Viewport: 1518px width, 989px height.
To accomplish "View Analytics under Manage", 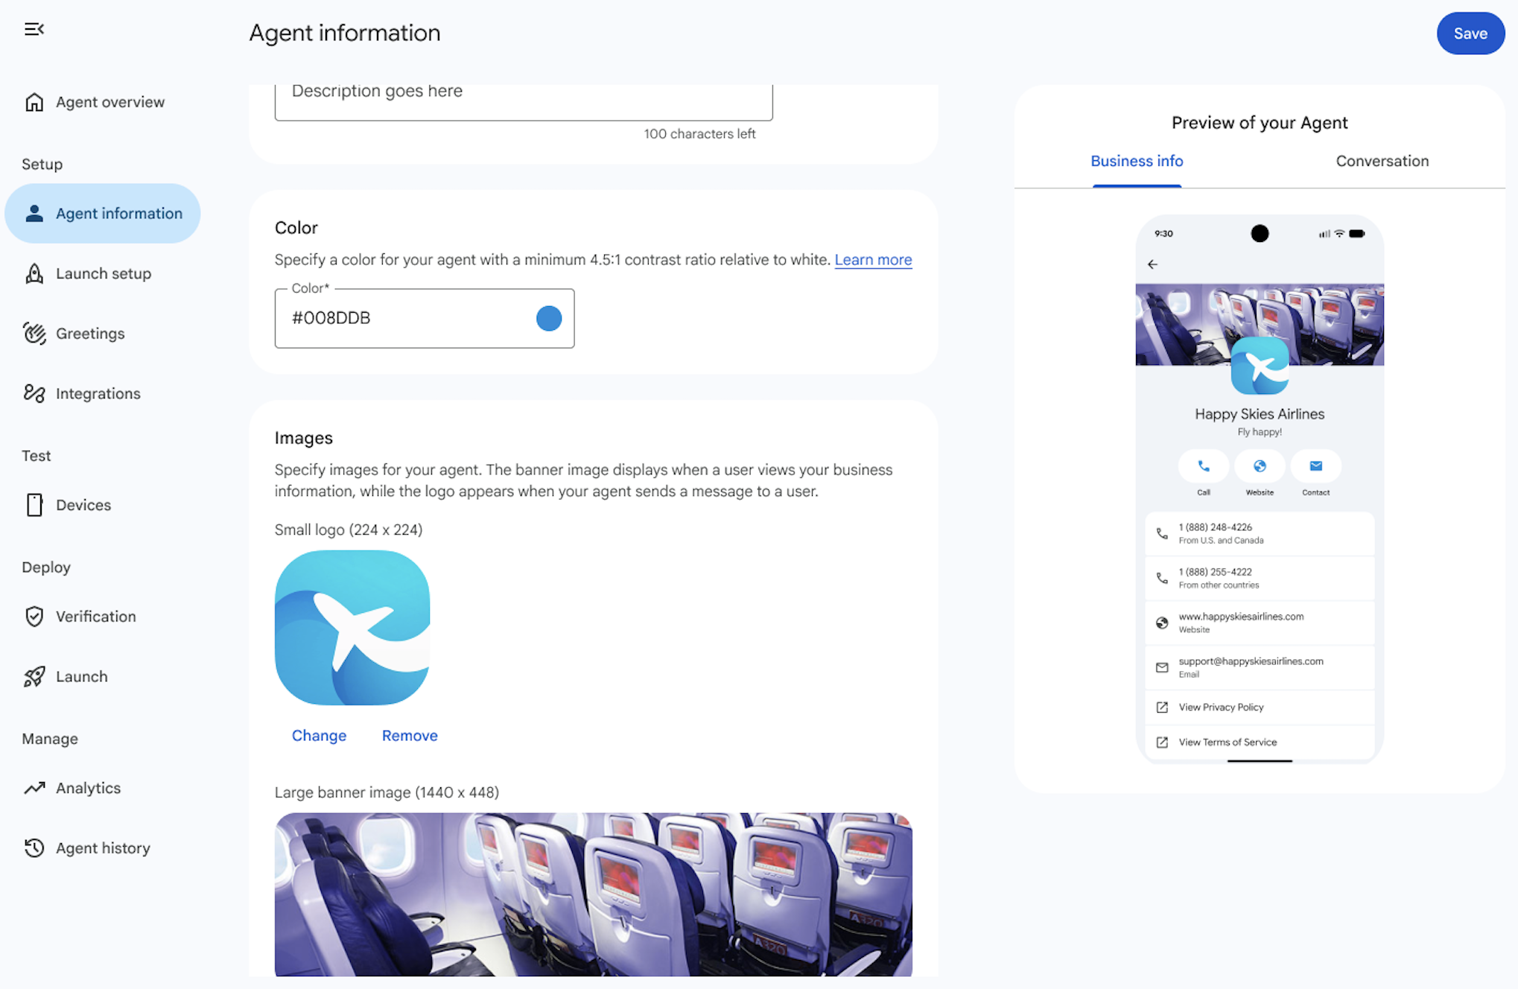I will (x=88, y=787).
